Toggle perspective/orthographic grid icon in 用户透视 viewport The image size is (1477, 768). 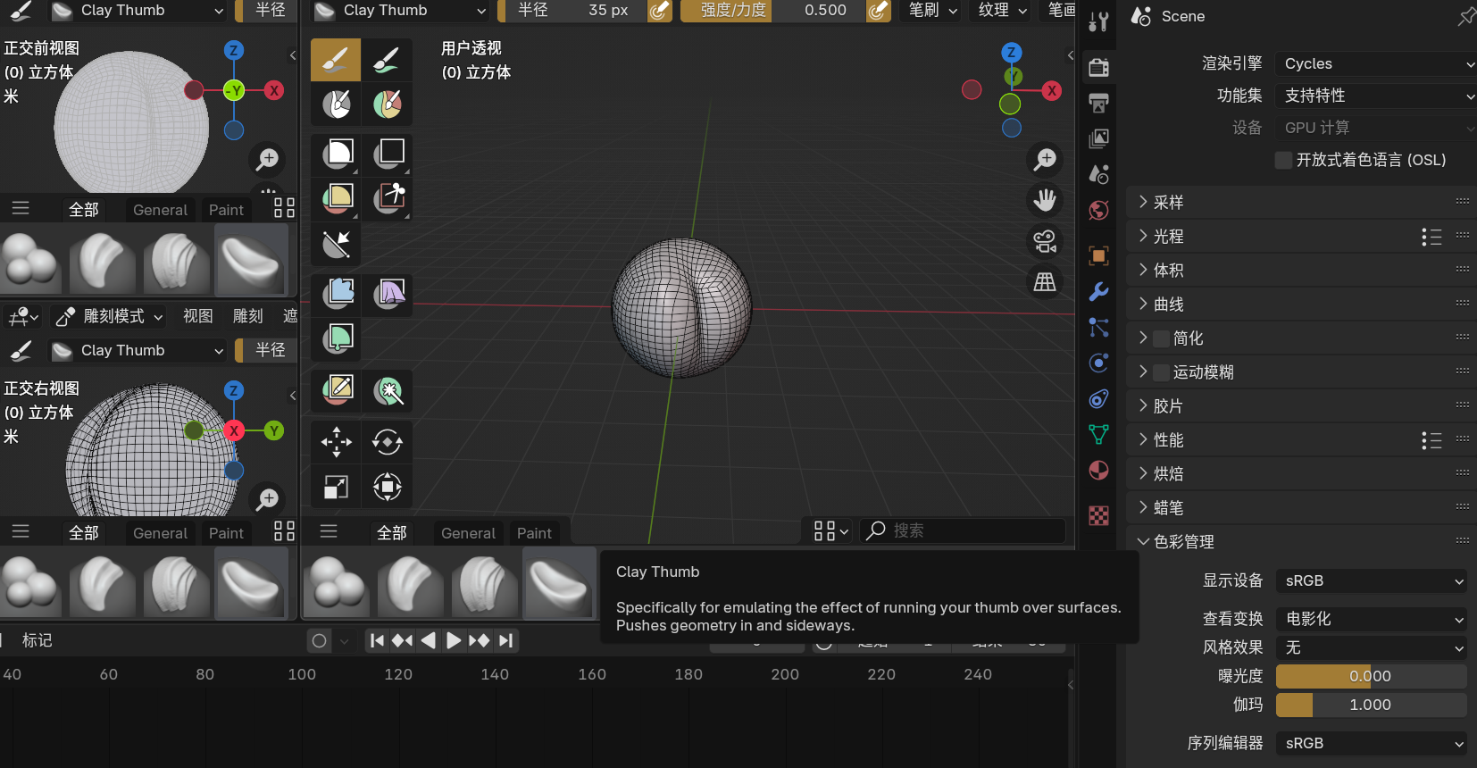click(1045, 282)
